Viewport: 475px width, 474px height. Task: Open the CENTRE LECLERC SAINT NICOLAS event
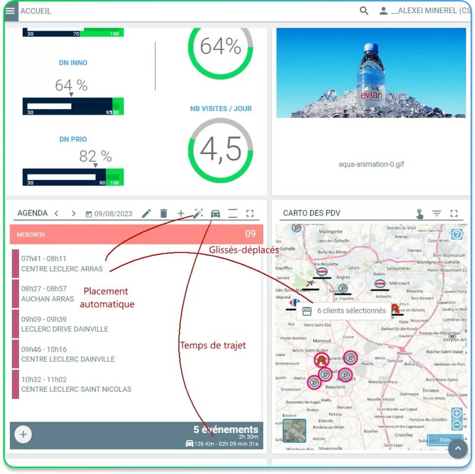coord(136,384)
